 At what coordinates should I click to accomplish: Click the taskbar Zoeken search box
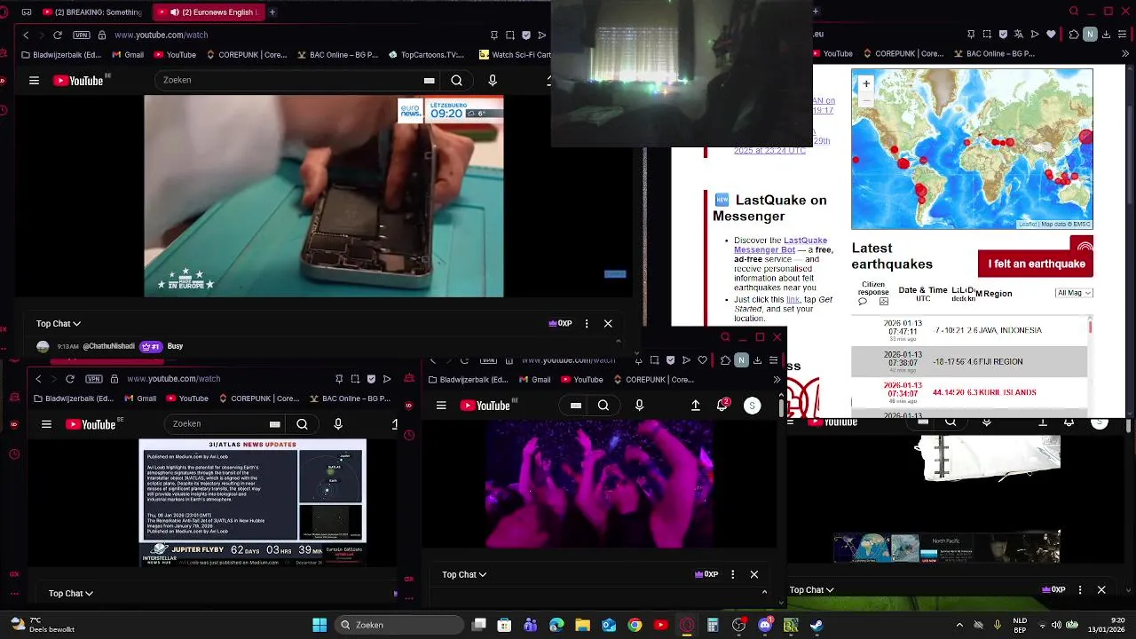(x=399, y=625)
